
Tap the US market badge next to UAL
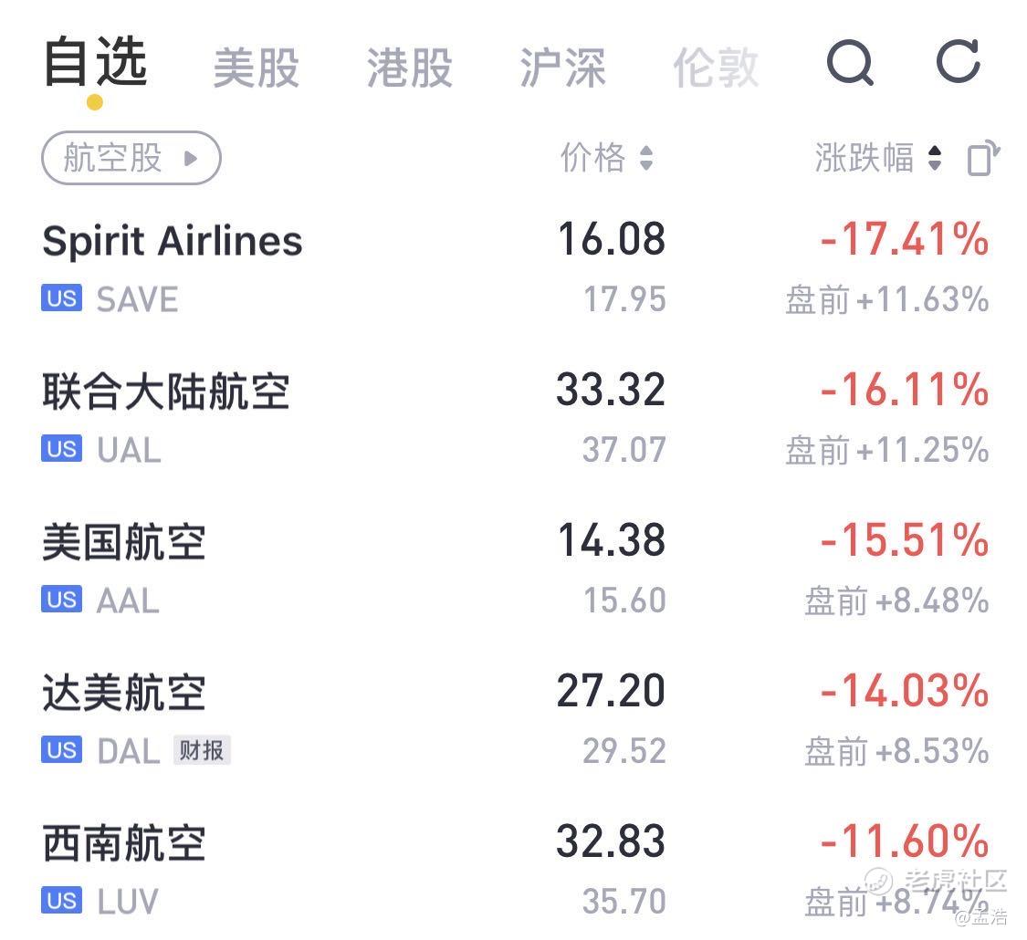tap(61, 448)
